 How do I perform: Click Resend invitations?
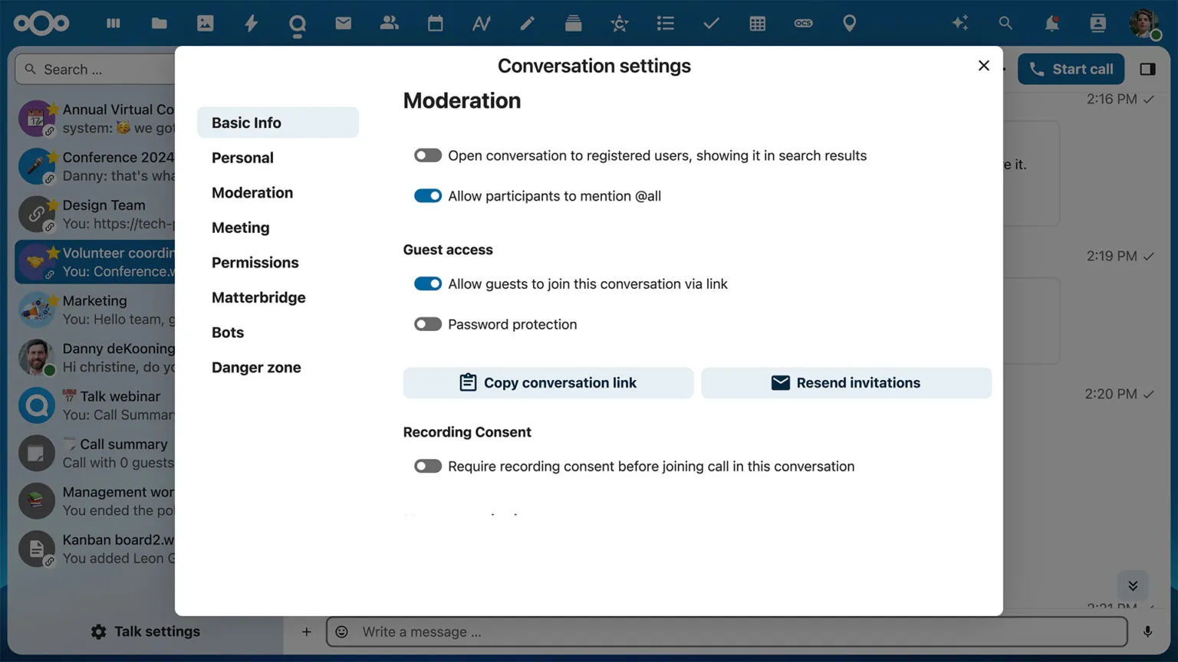click(846, 382)
